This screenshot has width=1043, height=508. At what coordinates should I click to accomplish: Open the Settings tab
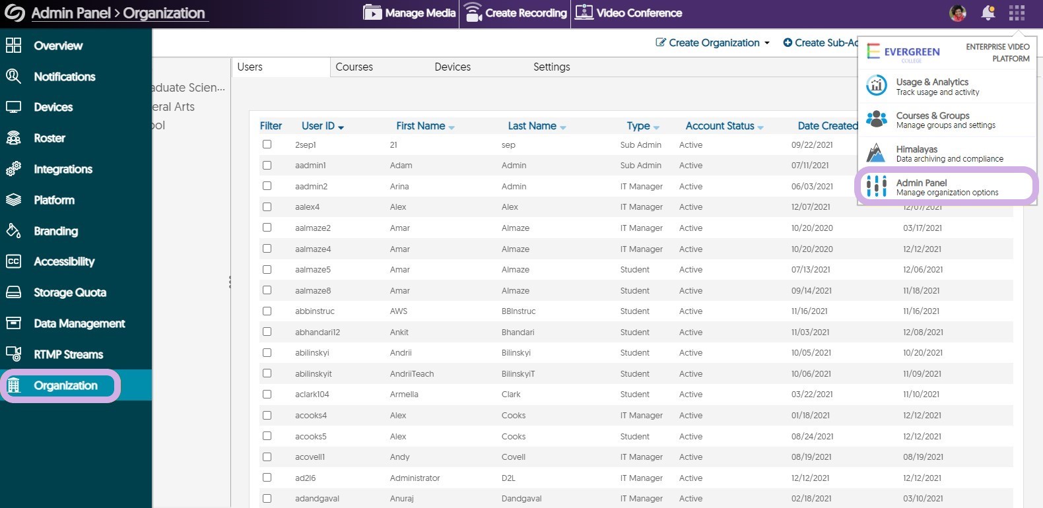pyautogui.click(x=551, y=67)
